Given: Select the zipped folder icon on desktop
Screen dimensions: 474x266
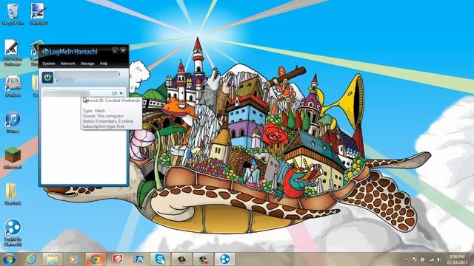Looking at the screenshot, I should tap(13, 194).
